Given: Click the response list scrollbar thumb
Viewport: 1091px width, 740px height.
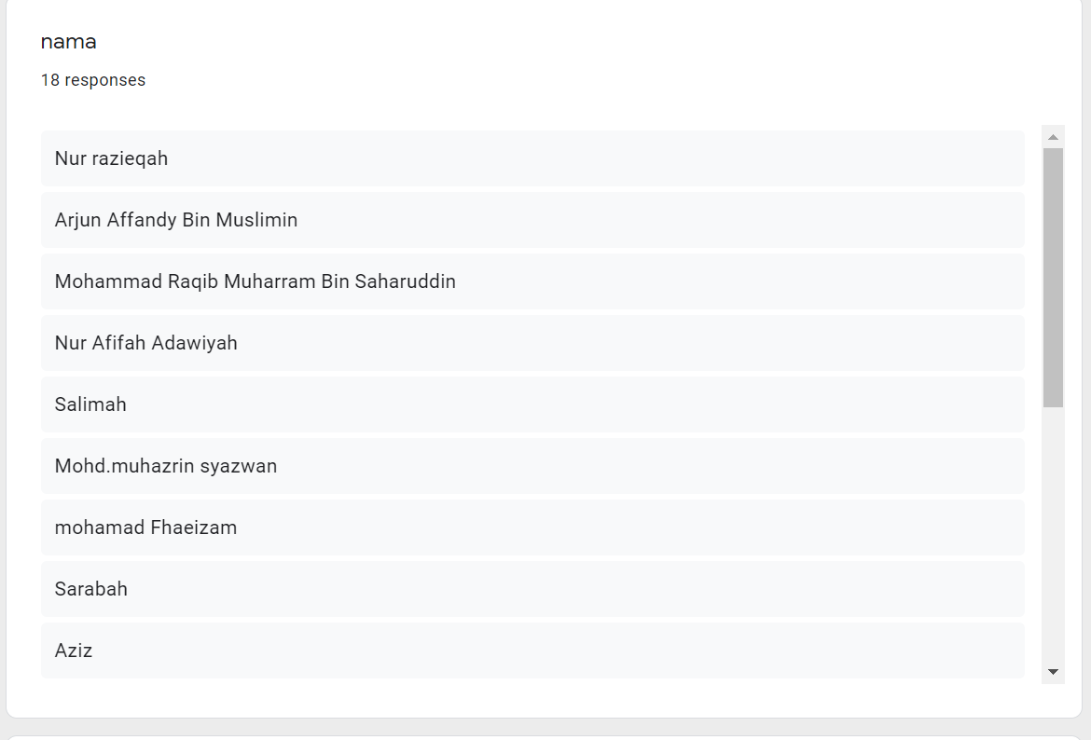Looking at the screenshot, I should tap(1053, 277).
